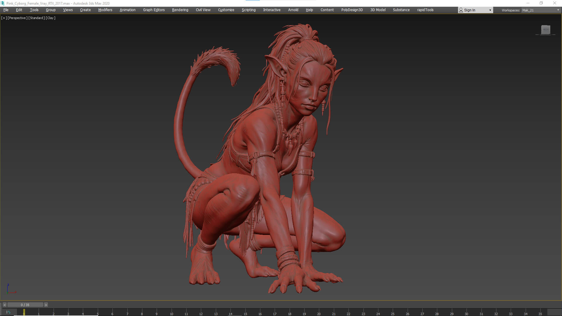Step to the previous frame arrow

pos(4,305)
